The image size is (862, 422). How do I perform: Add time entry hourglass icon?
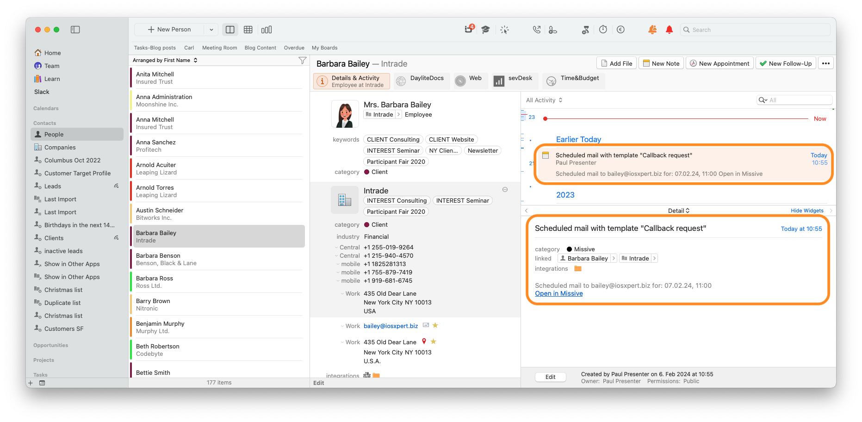coord(585,30)
